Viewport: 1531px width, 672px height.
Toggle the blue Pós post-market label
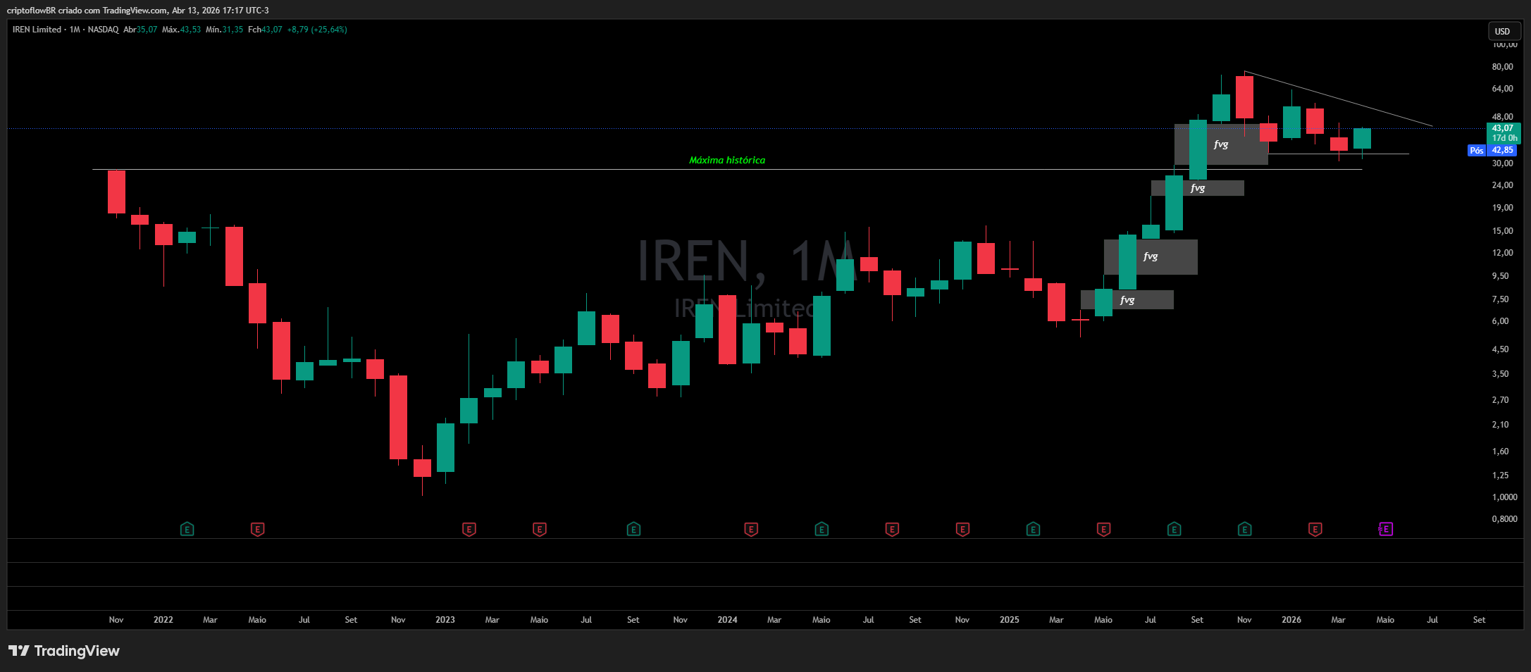1477,150
